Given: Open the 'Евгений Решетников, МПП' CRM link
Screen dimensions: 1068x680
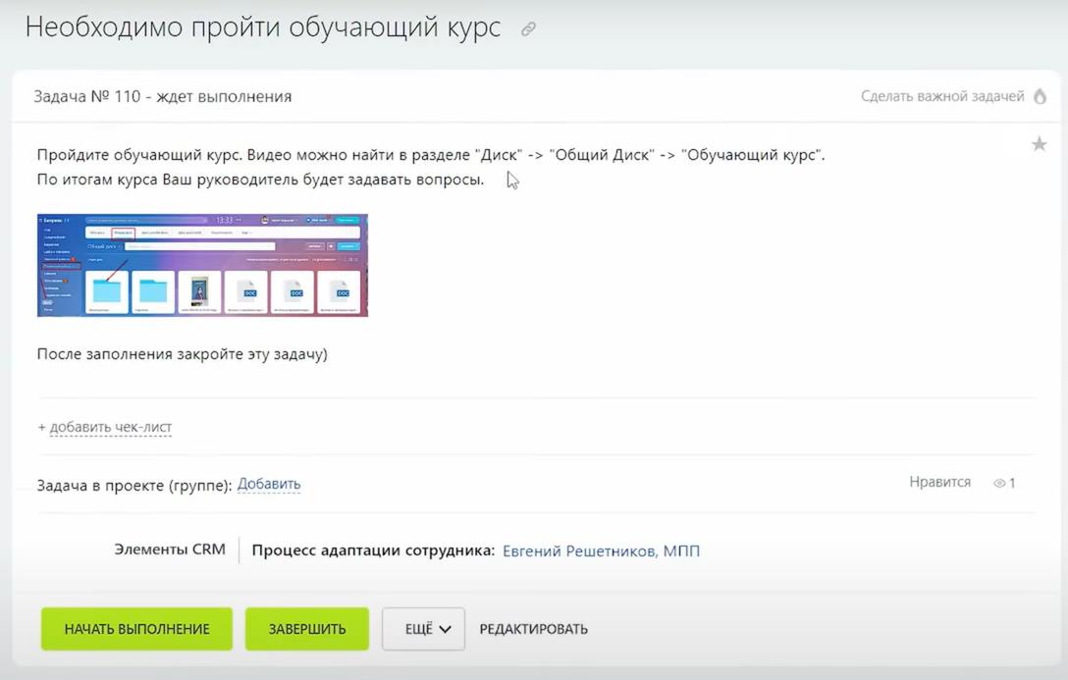Looking at the screenshot, I should [x=601, y=550].
